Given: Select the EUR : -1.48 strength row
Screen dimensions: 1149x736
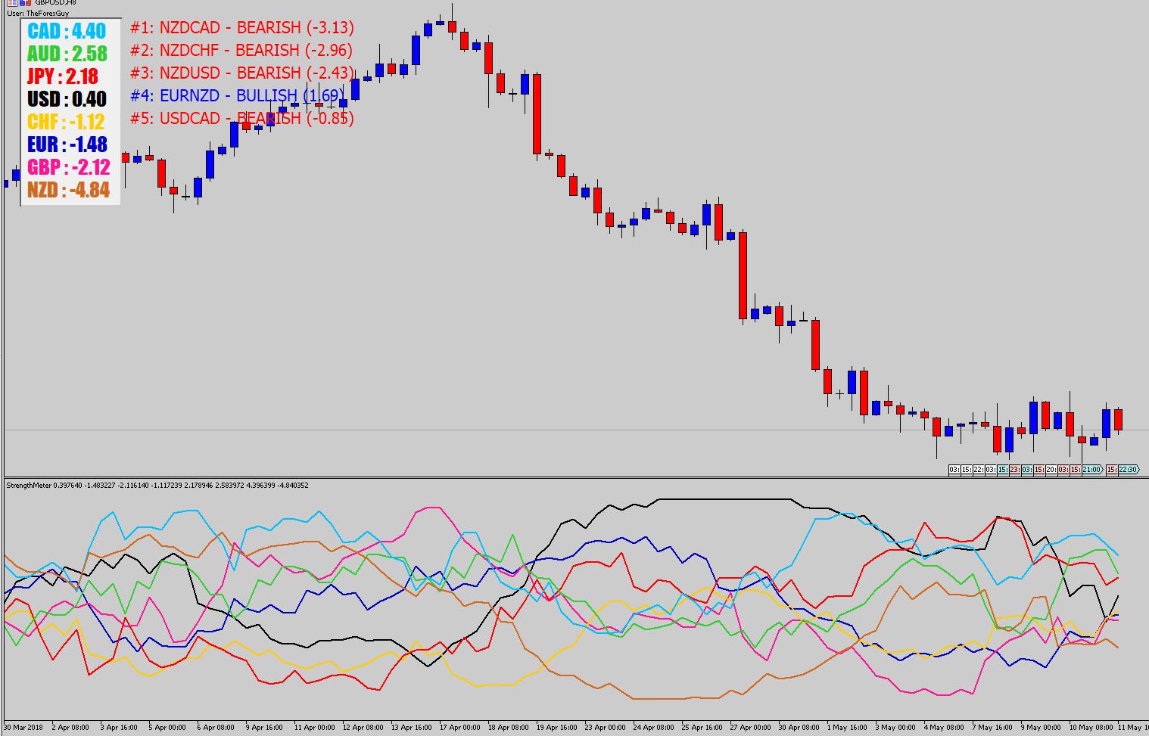Looking at the screenshot, I should (67, 144).
